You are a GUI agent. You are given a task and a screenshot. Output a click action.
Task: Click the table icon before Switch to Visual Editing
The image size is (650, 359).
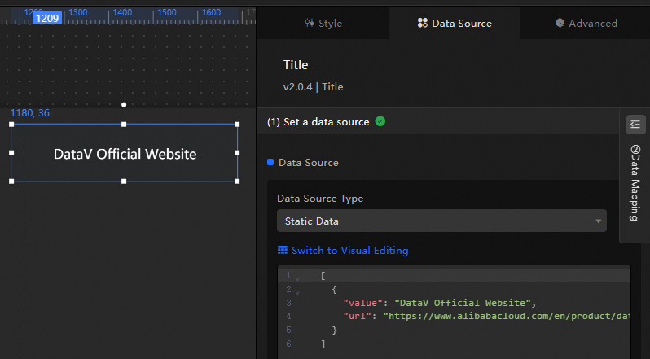[x=283, y=251]
